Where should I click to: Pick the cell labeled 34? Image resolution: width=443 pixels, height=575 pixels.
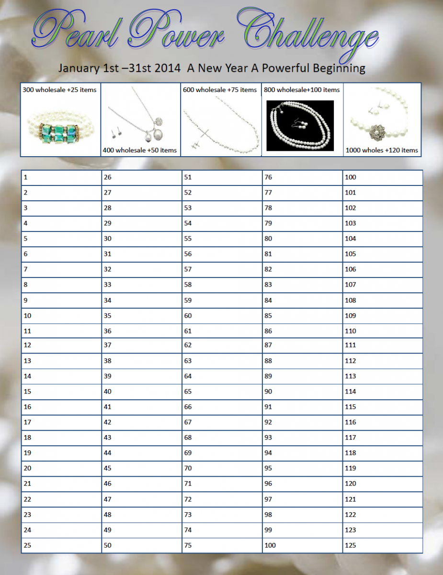point(141,300)
